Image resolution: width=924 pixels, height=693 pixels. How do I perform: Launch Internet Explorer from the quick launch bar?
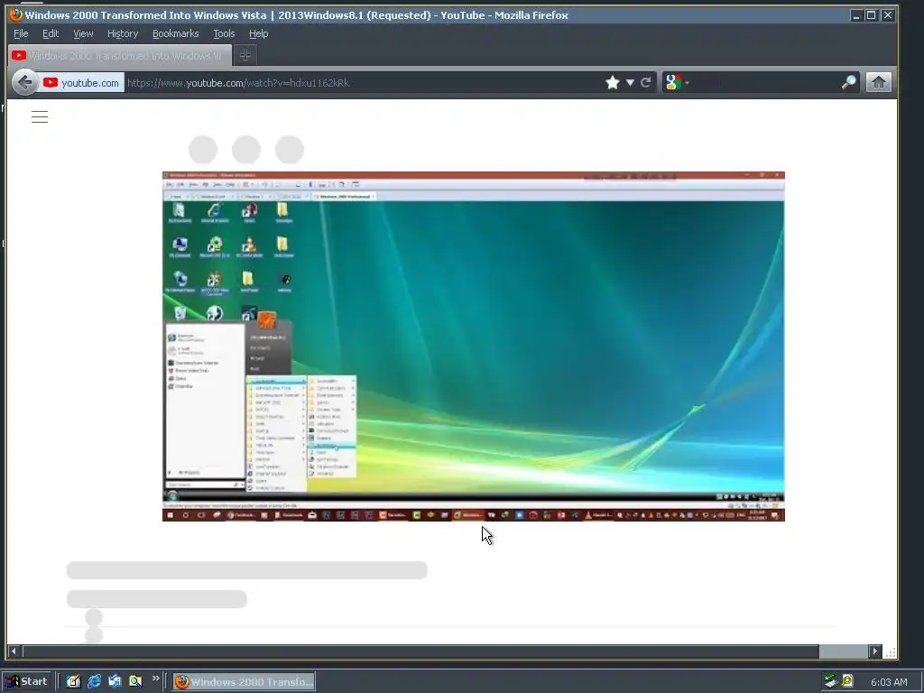click(94, 681)
